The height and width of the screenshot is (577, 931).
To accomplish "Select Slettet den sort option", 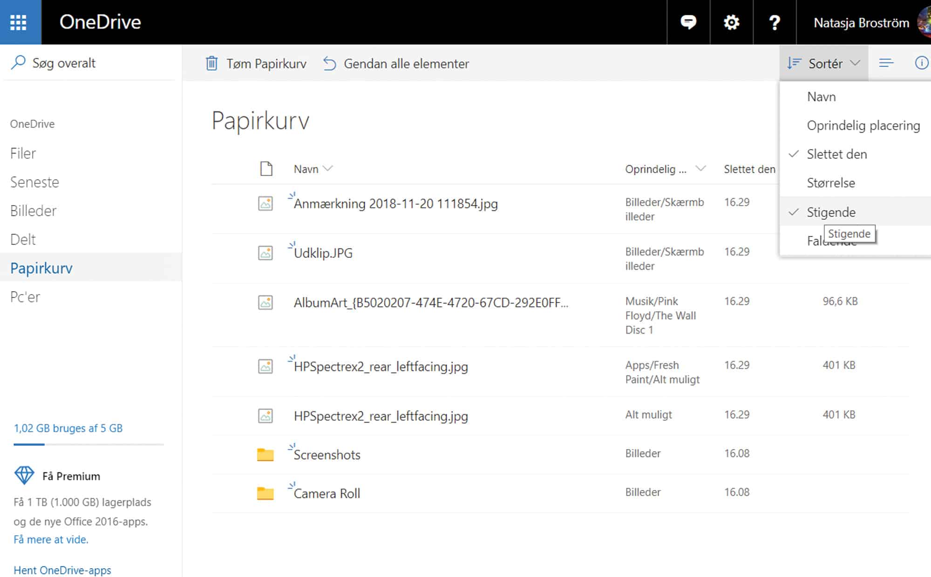I will click(836, 154).
